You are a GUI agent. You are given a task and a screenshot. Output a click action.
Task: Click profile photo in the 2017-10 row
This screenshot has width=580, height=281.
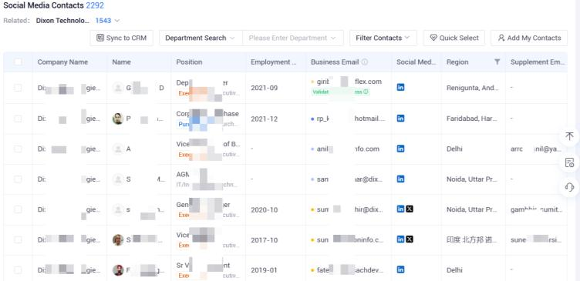tap(118, 239)
